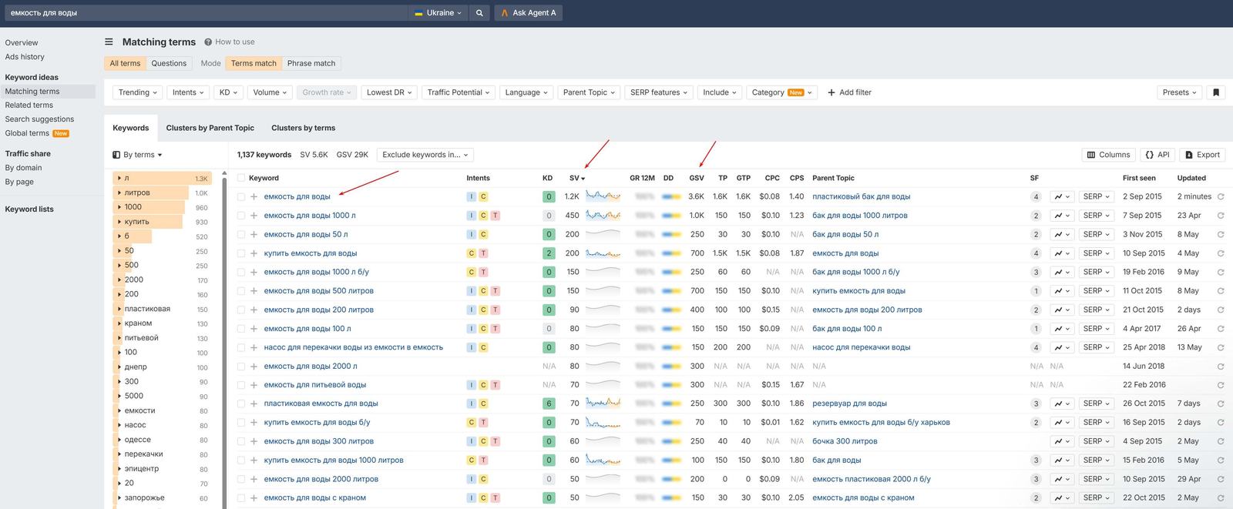Check the box for емкость для питьевой воды
Image resolution: width=1233 pixels, height=509 pixels.
coord(241,385)
